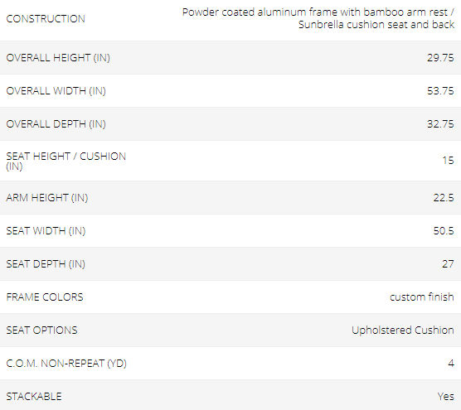
Task: Select the 53.75 overall width value
Action: [440, 91]
